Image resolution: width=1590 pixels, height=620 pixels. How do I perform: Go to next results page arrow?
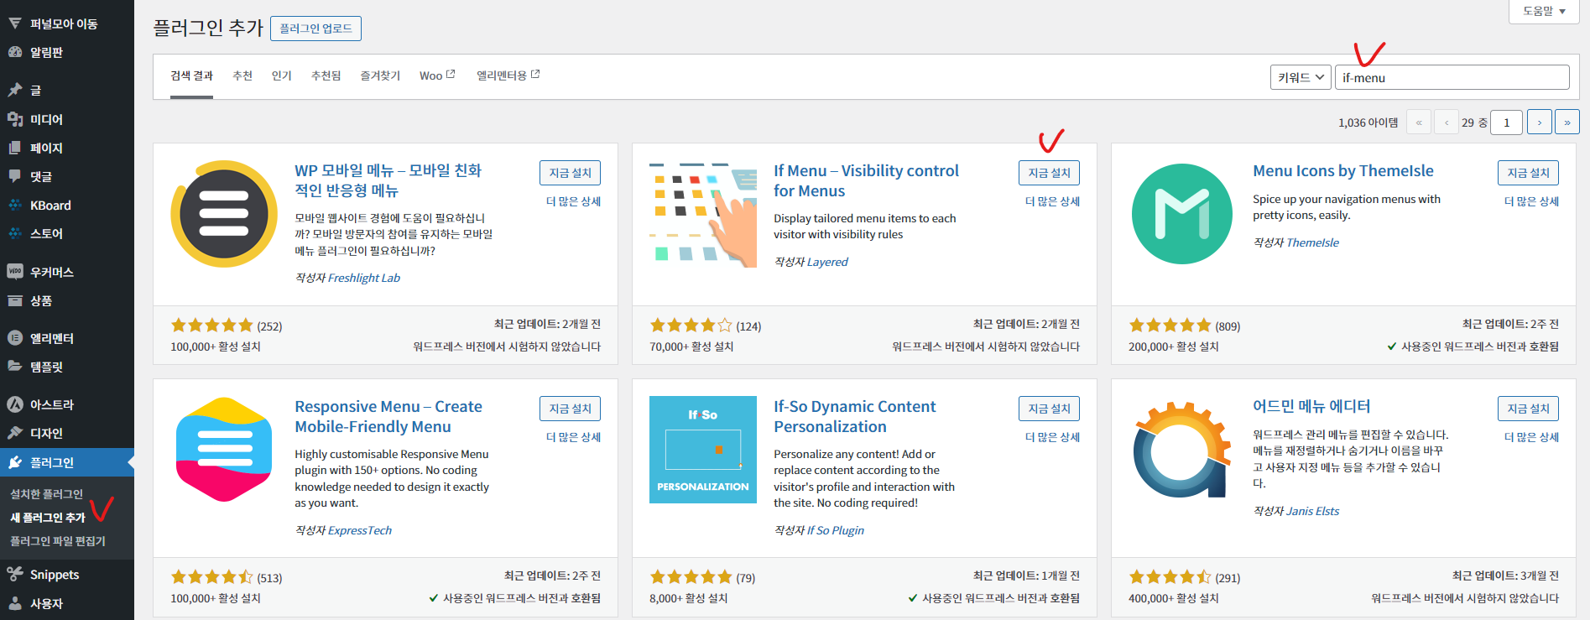coord(1539,122)
